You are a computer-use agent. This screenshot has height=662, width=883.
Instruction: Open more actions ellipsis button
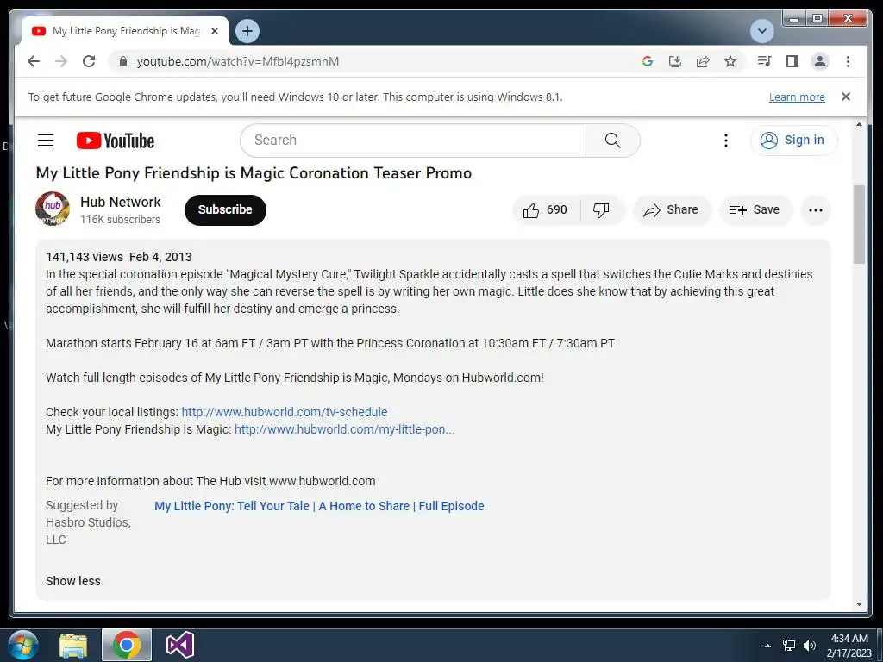click(x=816, y=210)
